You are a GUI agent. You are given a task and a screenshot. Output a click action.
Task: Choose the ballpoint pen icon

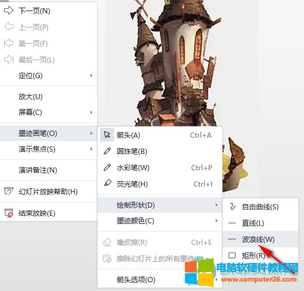point(107,151)
